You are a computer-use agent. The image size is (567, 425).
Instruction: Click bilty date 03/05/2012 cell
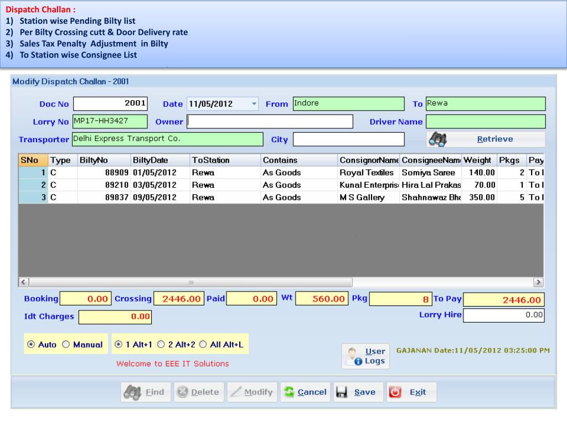tap(160, 185)
